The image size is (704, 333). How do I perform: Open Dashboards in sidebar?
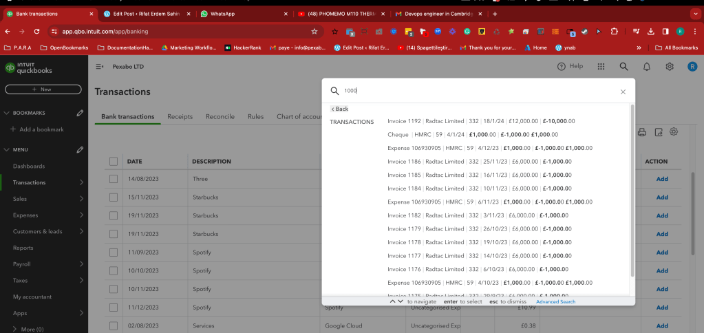click(29, 166)
